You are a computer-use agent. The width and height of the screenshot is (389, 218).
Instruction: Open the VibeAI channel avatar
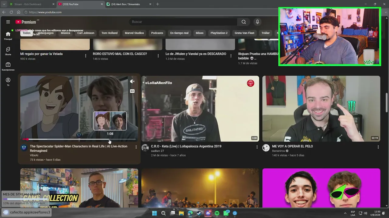click(24, 148)
